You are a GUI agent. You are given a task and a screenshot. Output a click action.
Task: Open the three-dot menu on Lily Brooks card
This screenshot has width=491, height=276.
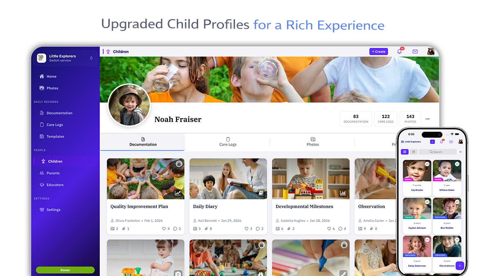[x=427, y=164]
